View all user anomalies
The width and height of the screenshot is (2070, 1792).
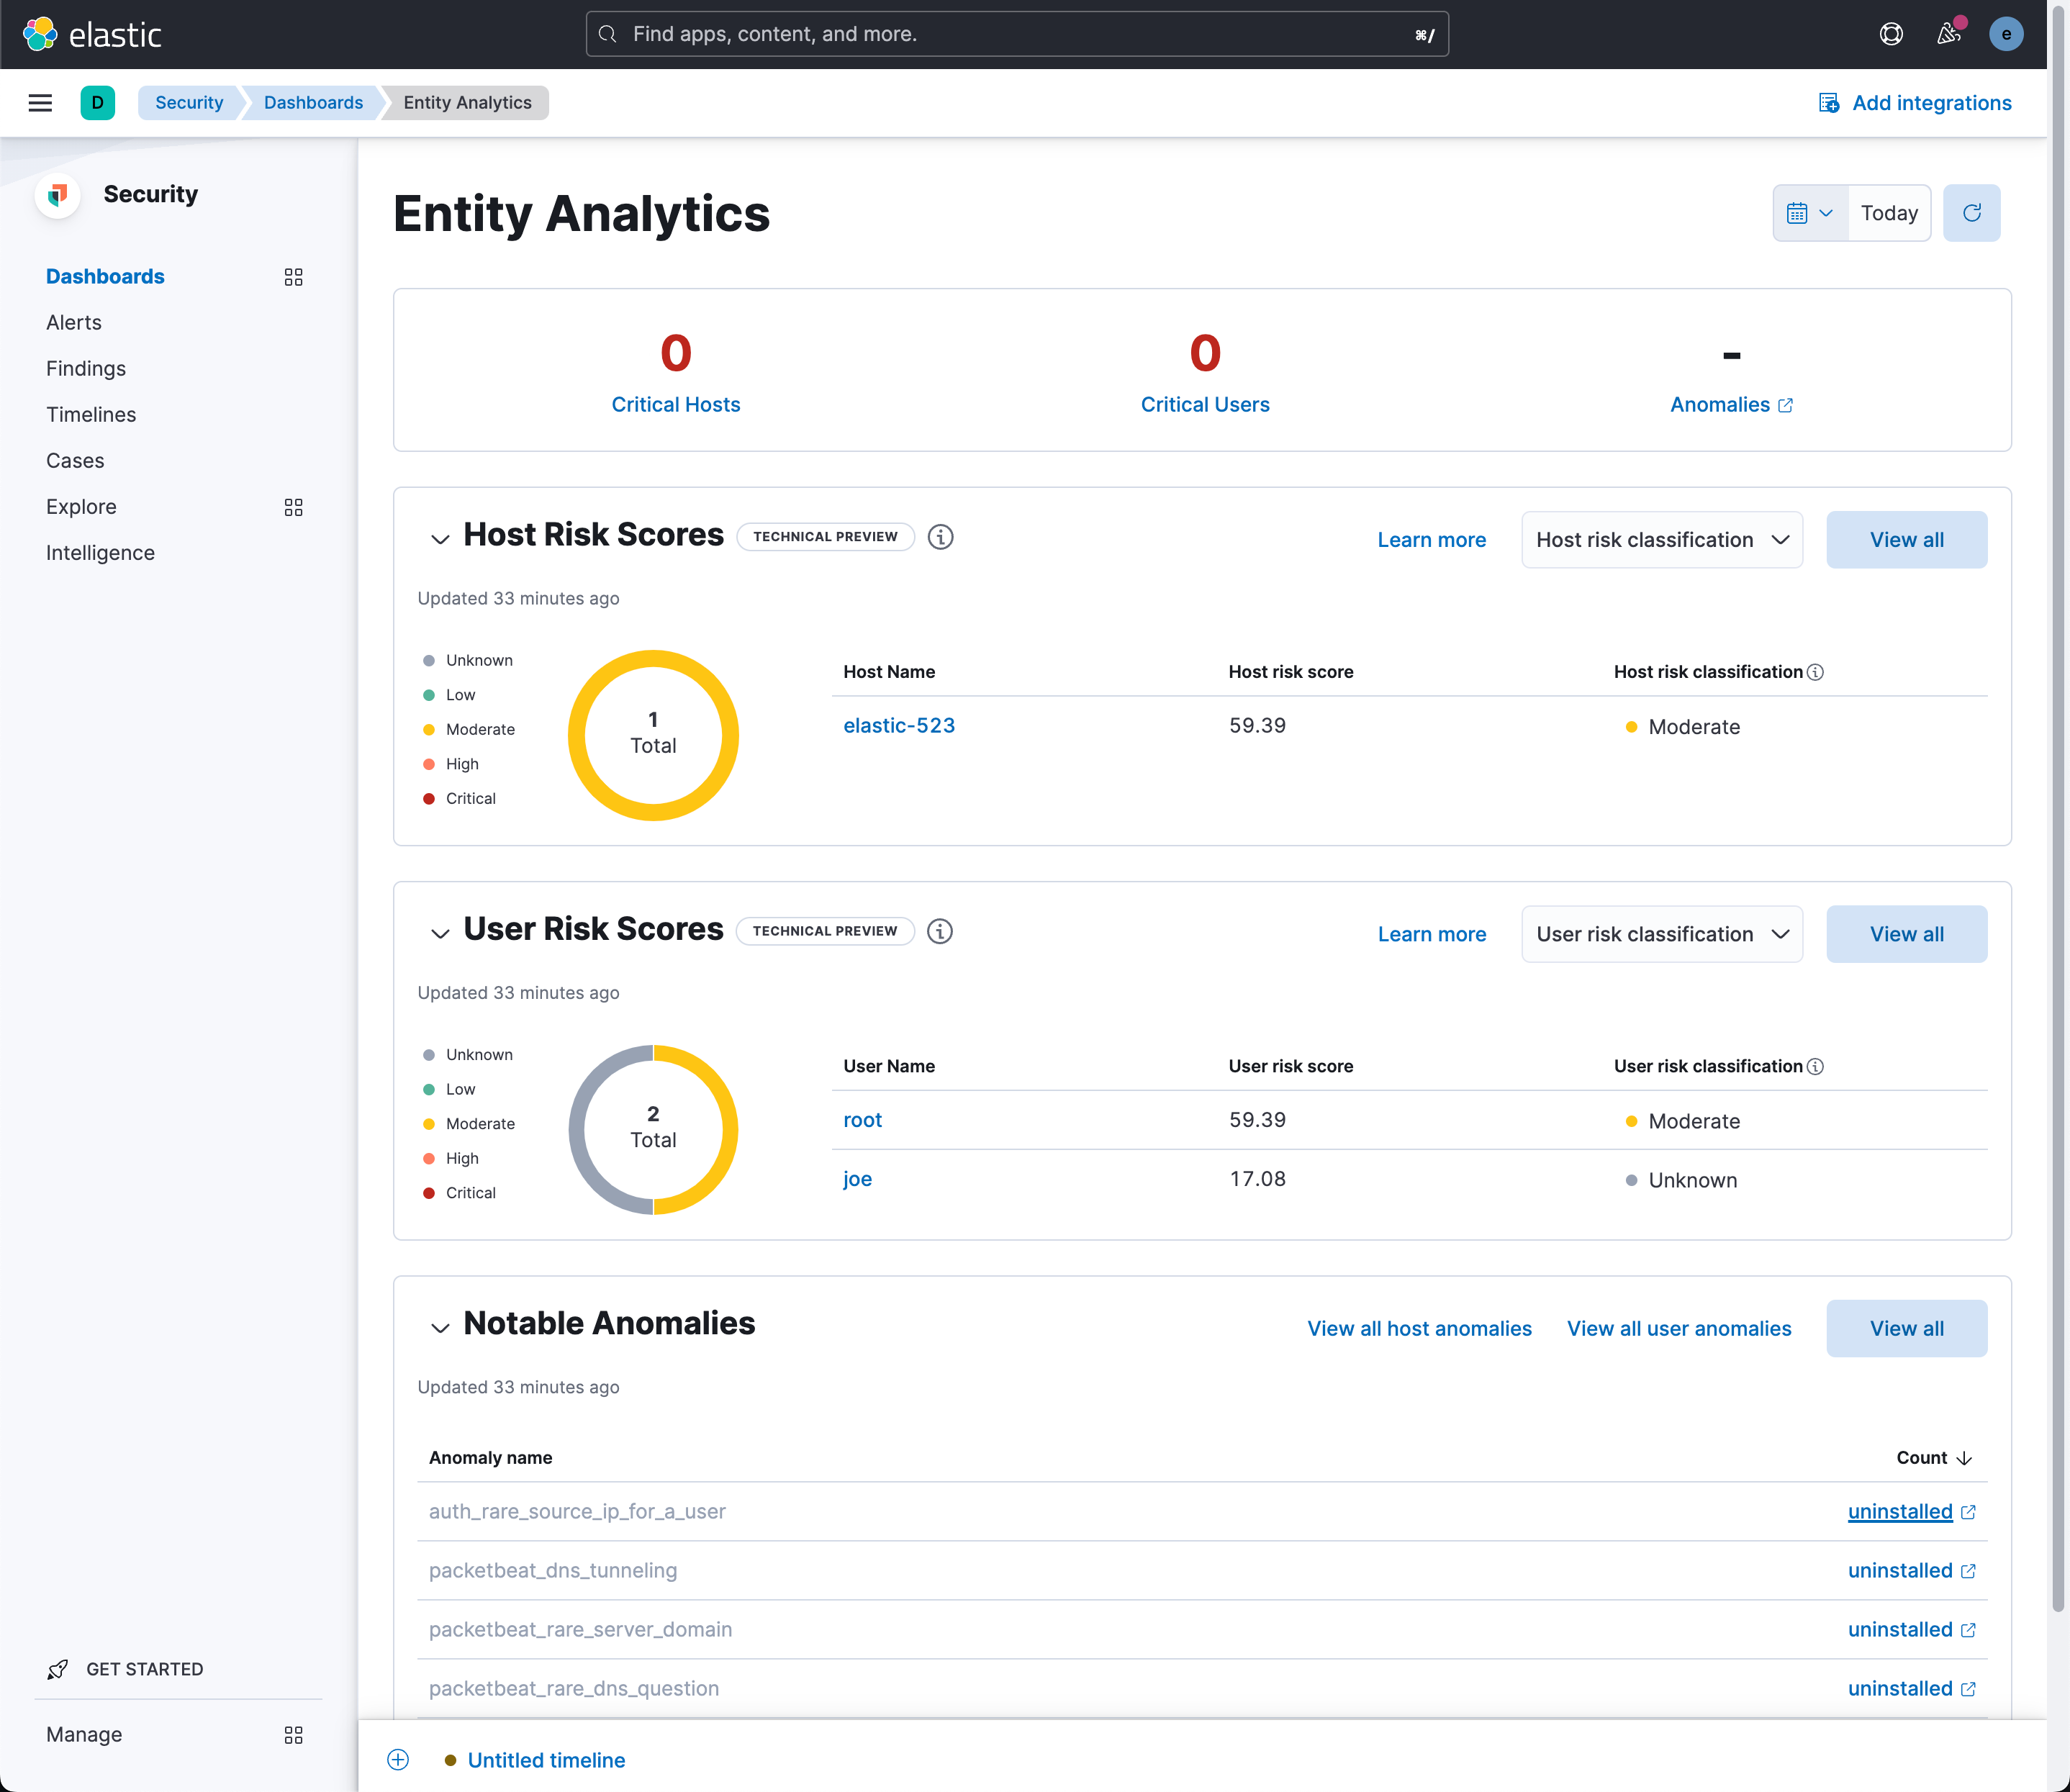click(x=1679, y=1329)
